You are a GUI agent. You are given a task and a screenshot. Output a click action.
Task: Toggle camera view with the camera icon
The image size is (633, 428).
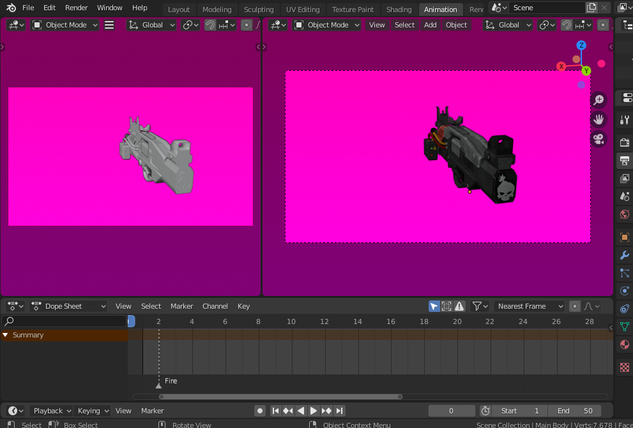pyautogui.click(x=599, y=139)
